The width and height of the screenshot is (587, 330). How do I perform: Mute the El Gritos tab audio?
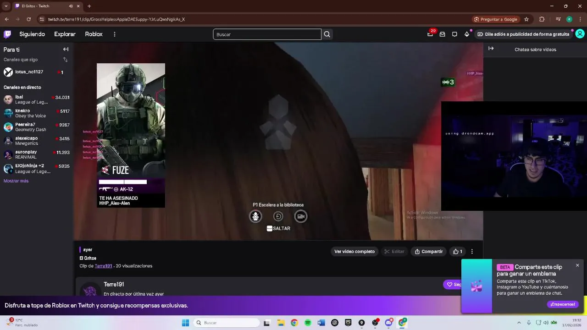coord(71,6)
